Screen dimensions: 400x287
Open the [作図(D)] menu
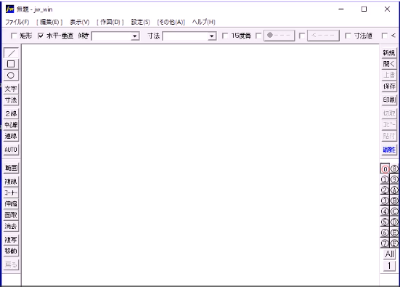point(110,22)
